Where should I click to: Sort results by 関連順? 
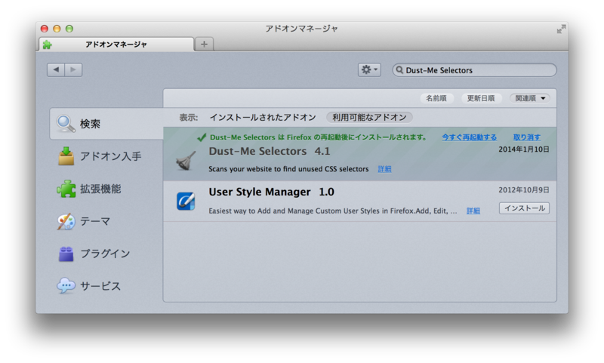(x=530, y=98)
